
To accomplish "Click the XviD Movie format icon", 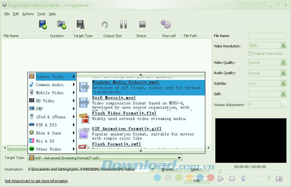I will coord(84,102).
